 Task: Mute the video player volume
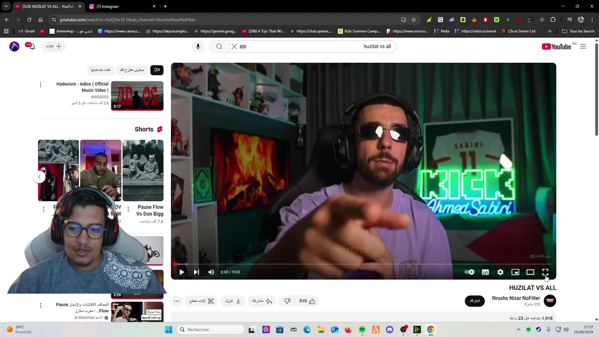pyautogui.click(x=211, y=272)
